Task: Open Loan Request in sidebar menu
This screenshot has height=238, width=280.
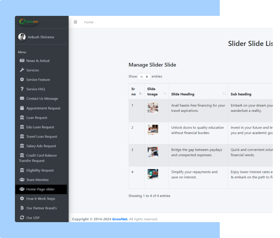Action: [x=37, y=118]
